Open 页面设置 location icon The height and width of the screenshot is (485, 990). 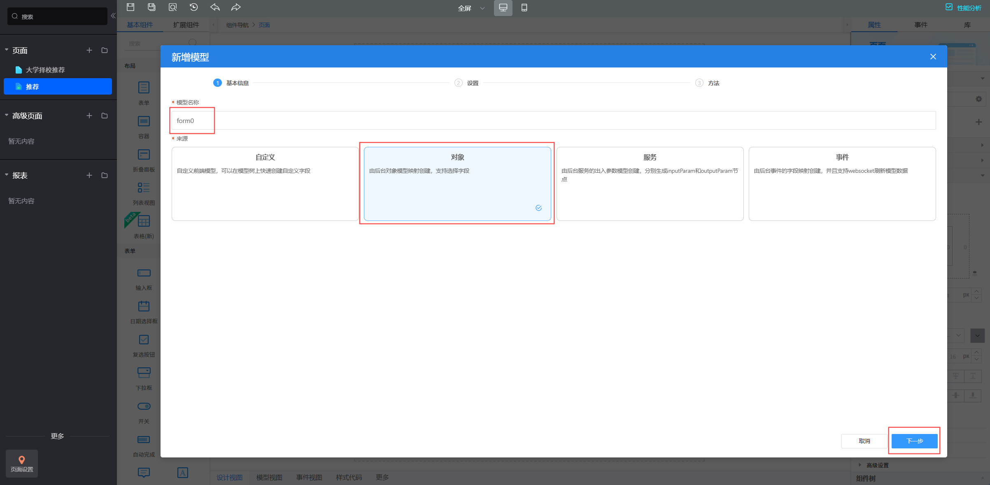pyautogui.click(x=22, y=463)
